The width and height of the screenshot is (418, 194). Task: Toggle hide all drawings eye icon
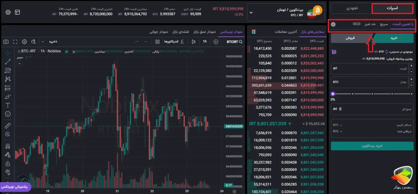point(8,172)
